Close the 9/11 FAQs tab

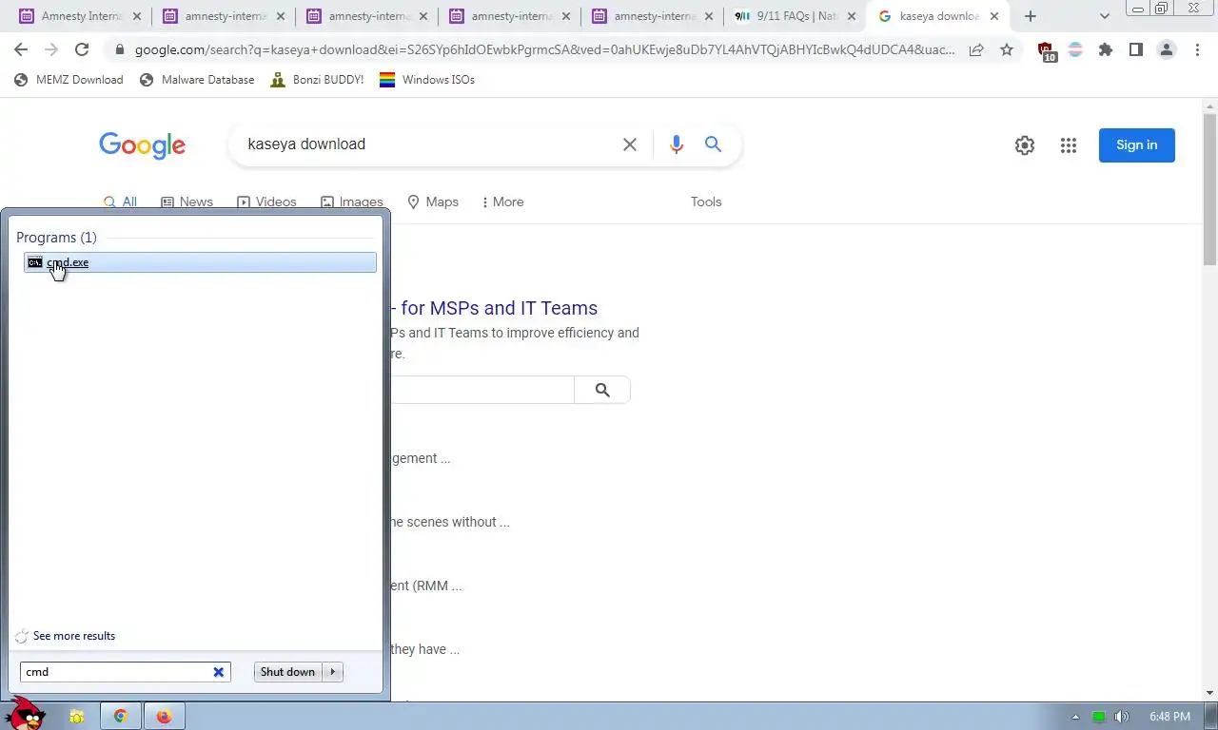[x=852, y=16]
